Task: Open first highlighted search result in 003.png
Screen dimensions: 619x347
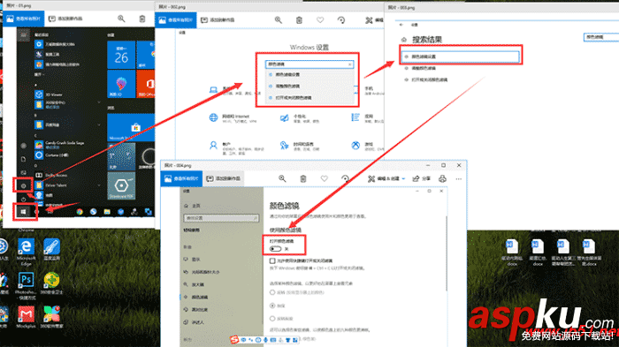Action: pos(461,57)
